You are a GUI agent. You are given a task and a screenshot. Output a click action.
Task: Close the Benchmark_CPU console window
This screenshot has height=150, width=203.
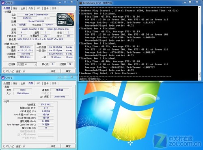coord(197,2)
